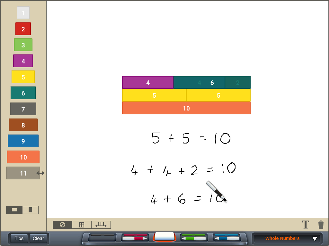Set rod orientation to vertical
This screenshot has width=329, height=246.
[31, 210]
